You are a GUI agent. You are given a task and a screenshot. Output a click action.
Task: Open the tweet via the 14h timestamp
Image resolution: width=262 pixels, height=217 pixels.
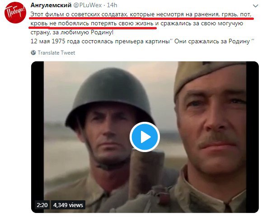(112, 5)
